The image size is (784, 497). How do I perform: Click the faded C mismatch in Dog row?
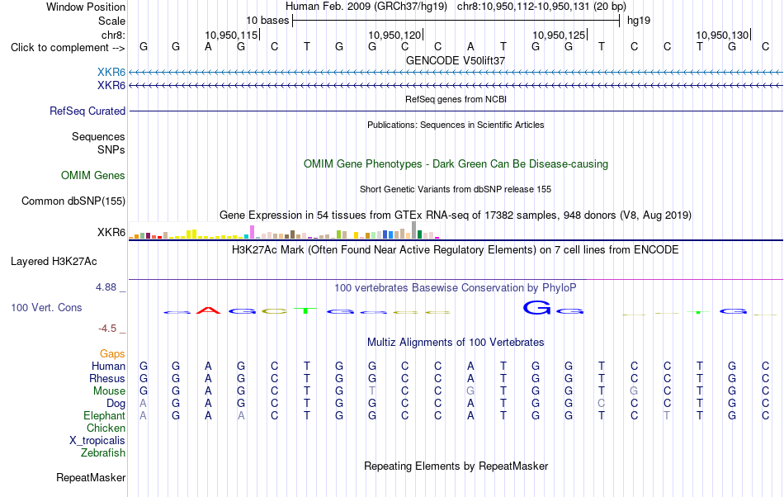[601, 404]
